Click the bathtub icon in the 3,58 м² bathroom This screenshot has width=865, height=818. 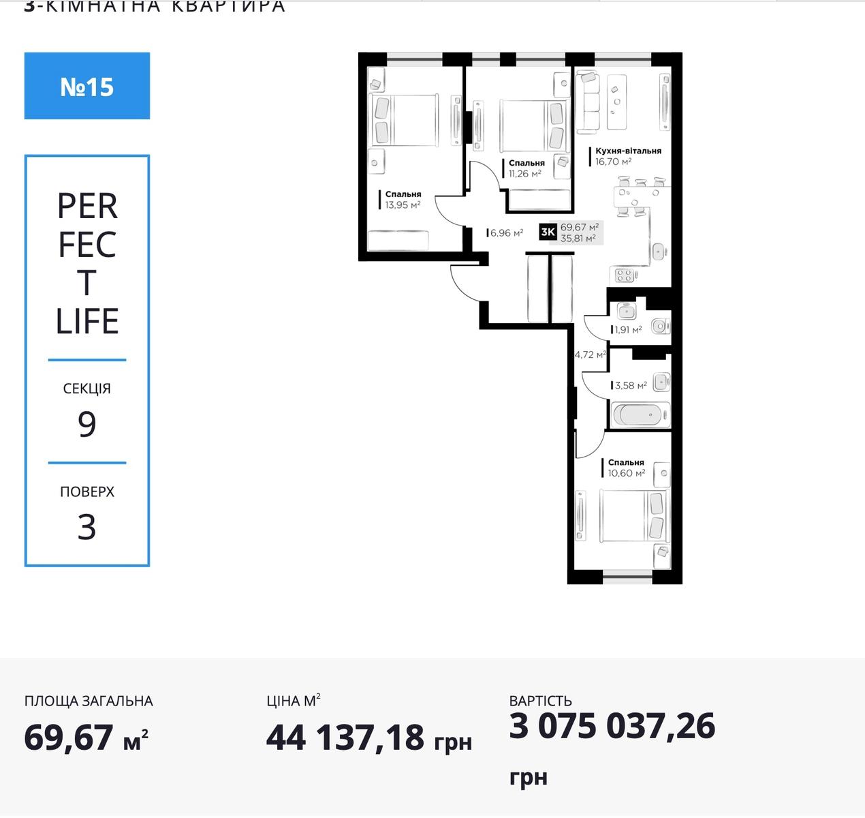click(x=640, y=414)
